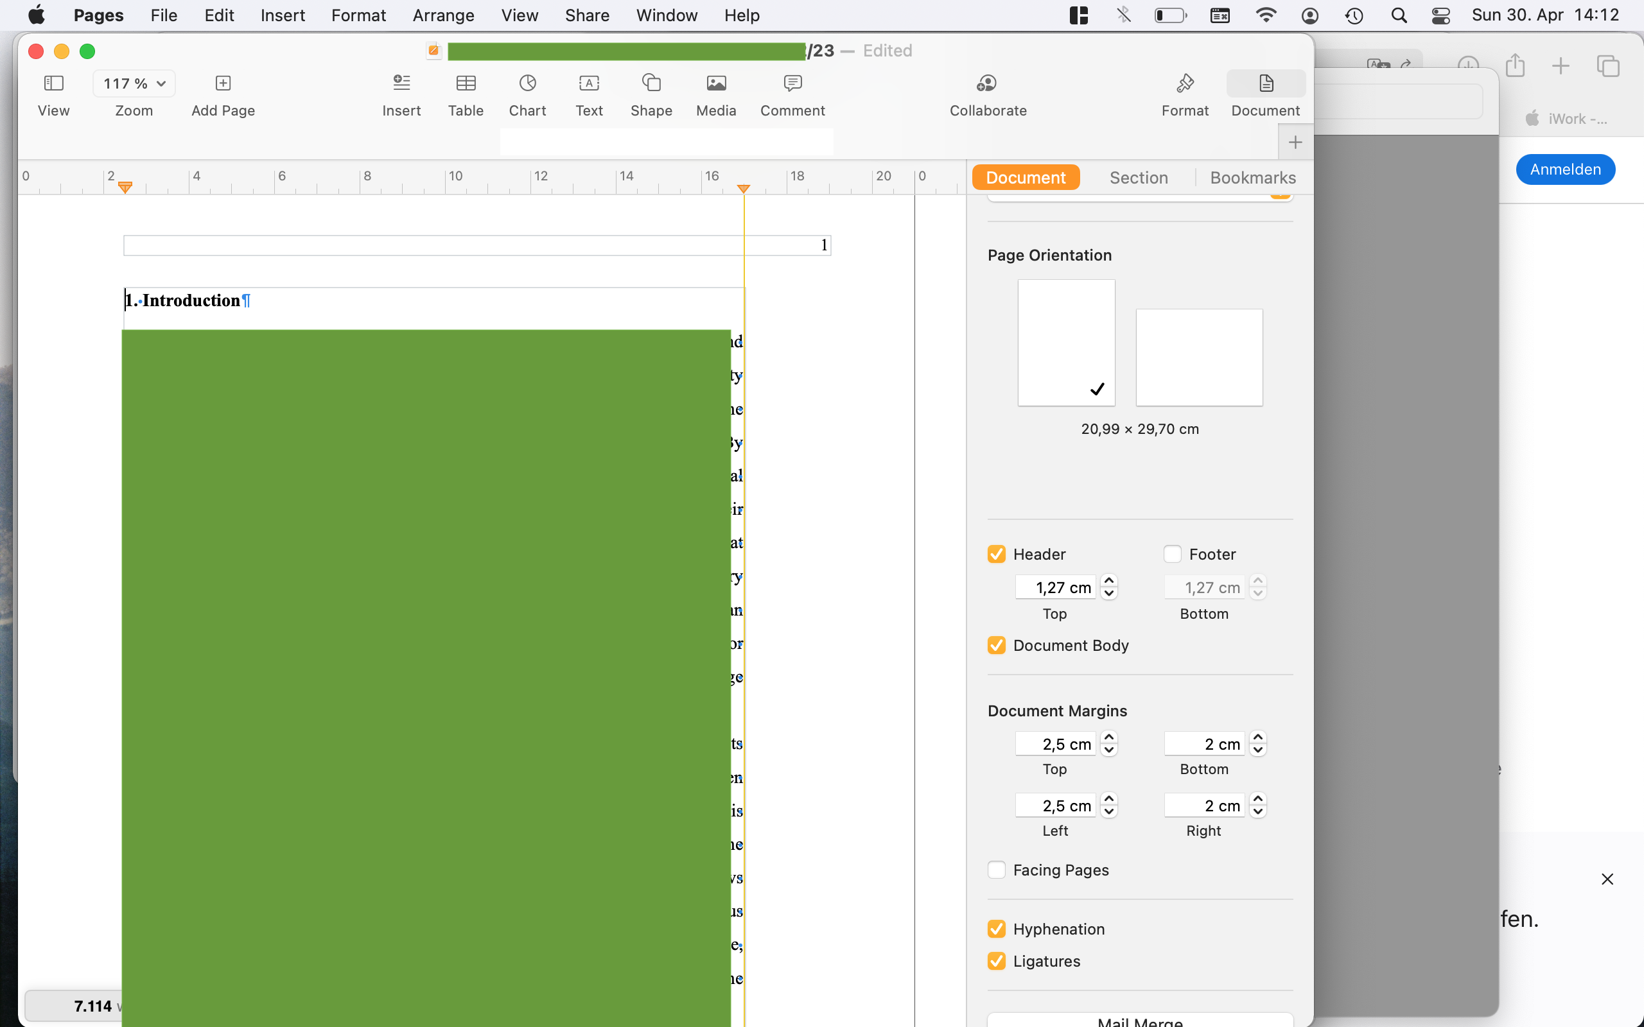This screenshot has width=1644, height=1027.
Task: Expand the Insert toolbar menu
Action: (x=401, y=83)
